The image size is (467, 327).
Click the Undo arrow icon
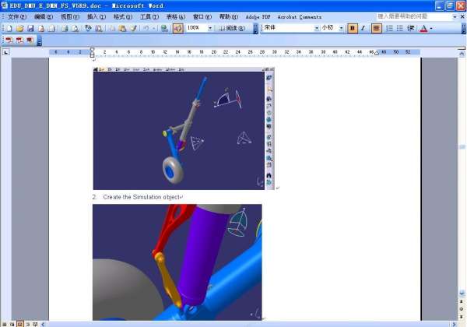145,28
